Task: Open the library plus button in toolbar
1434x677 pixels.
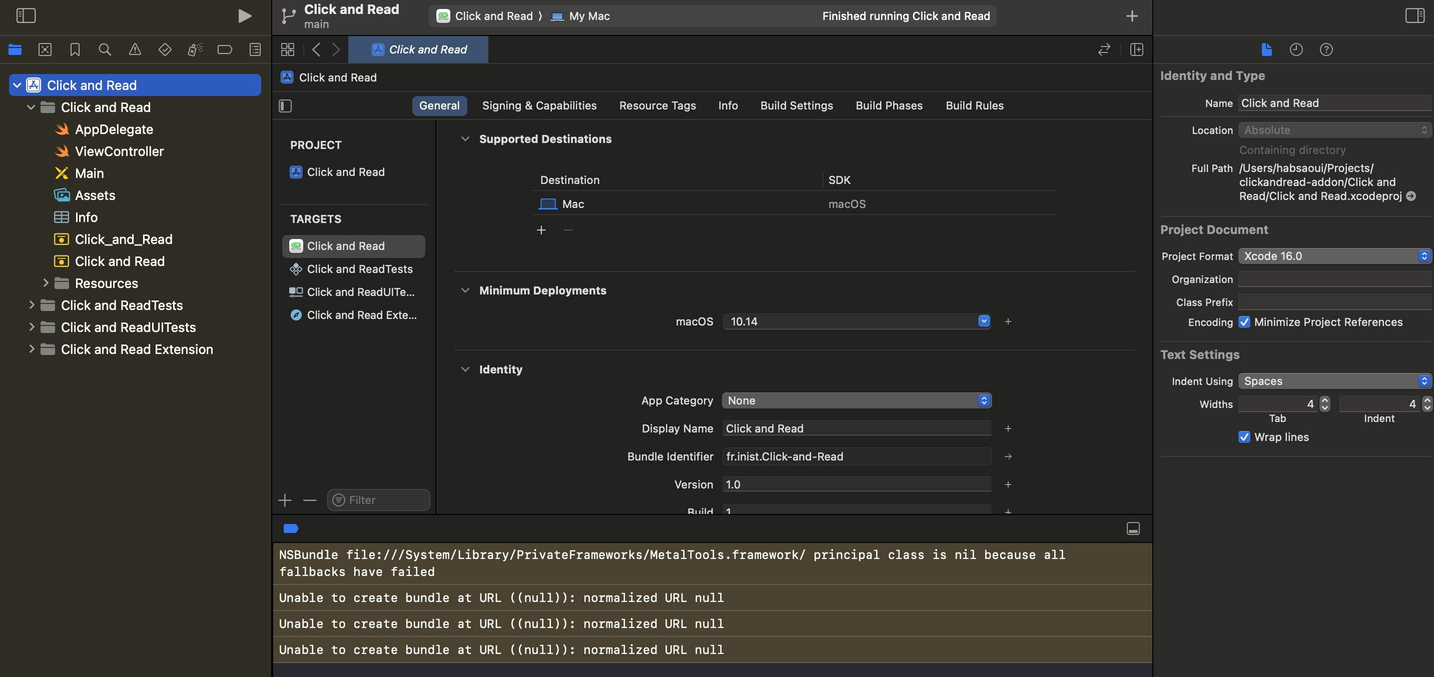Action: (x=1132, y=16)
